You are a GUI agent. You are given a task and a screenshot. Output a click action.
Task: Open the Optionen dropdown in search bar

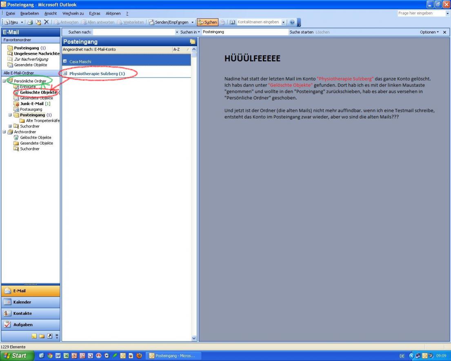pos(429,32)
